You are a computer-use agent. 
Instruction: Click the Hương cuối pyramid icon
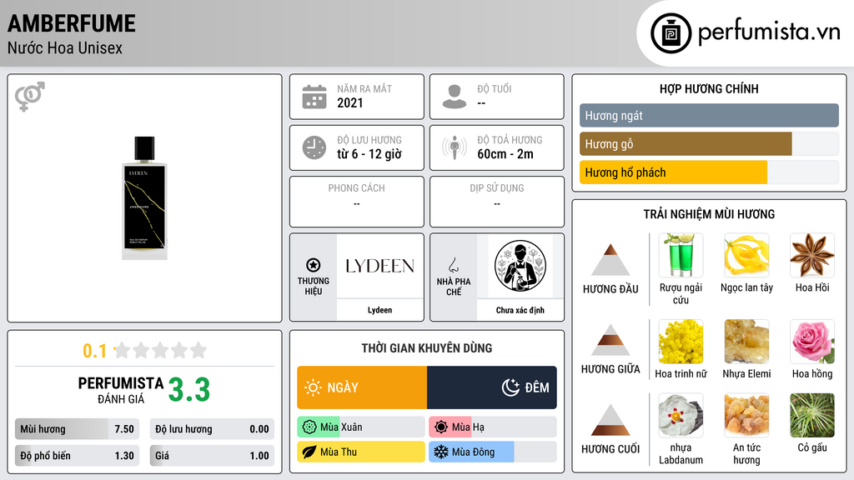(x=610, y=420)
